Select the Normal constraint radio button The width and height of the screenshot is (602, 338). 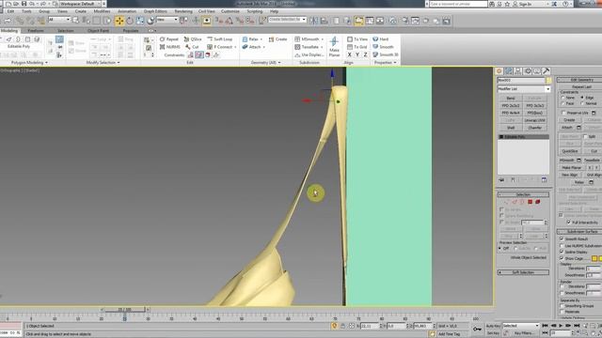pos(582,104)
